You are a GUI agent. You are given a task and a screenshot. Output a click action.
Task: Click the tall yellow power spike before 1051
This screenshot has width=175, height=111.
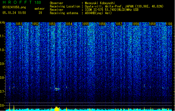pos(9,107)
